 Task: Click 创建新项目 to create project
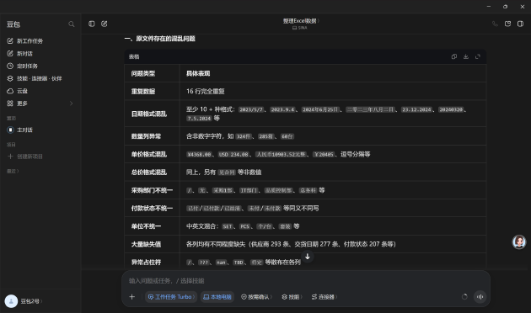(x=40, y=156)
